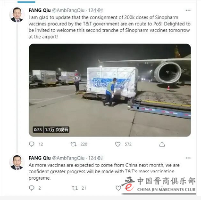This screenshot has width=201, height=200.
Task: Reply to the second tweet with 2 comments
Action: pyautogui.click(x=32, y=188)
